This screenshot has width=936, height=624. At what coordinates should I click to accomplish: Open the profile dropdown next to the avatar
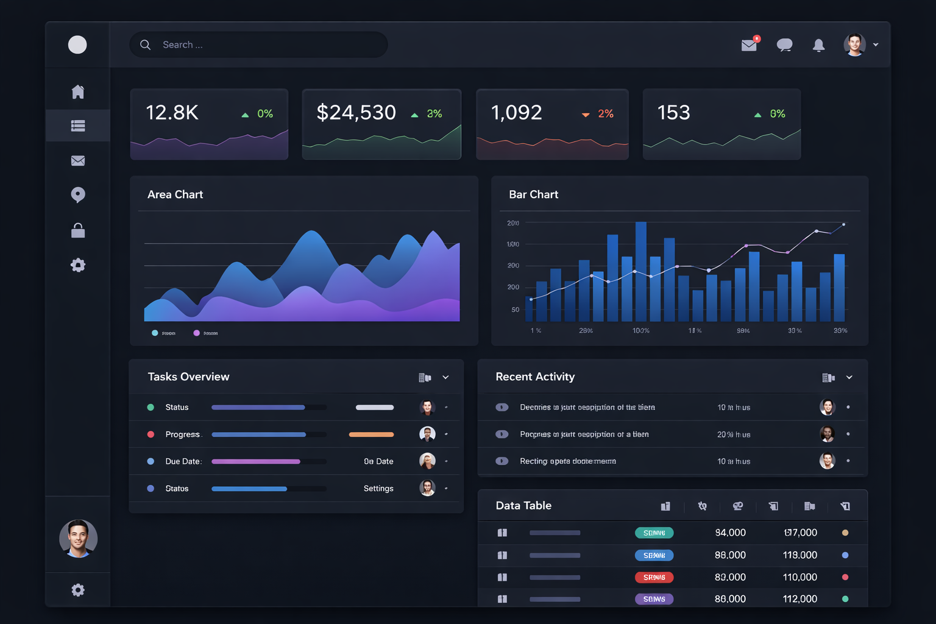[x=876, y=44]
